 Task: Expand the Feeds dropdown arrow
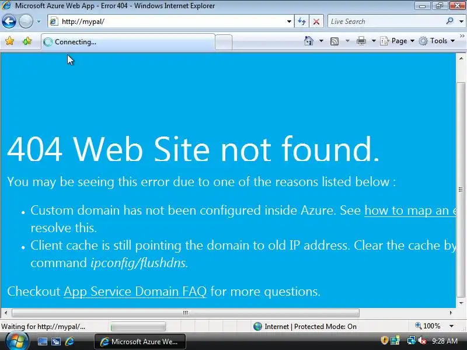347,41
